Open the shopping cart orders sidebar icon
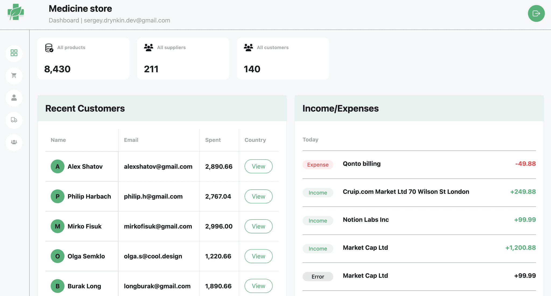551x296 pixels. [14, 75]
